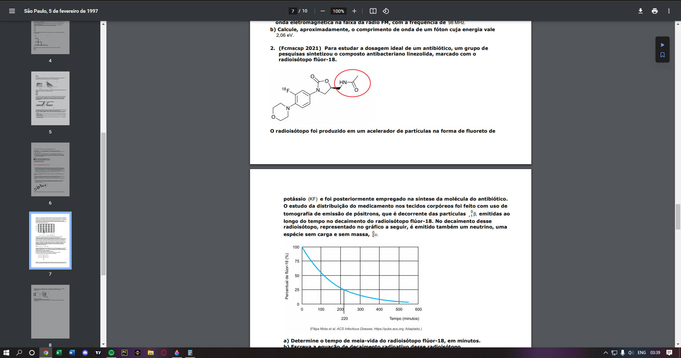
Task: Download the PDF file
Action: 641,11
